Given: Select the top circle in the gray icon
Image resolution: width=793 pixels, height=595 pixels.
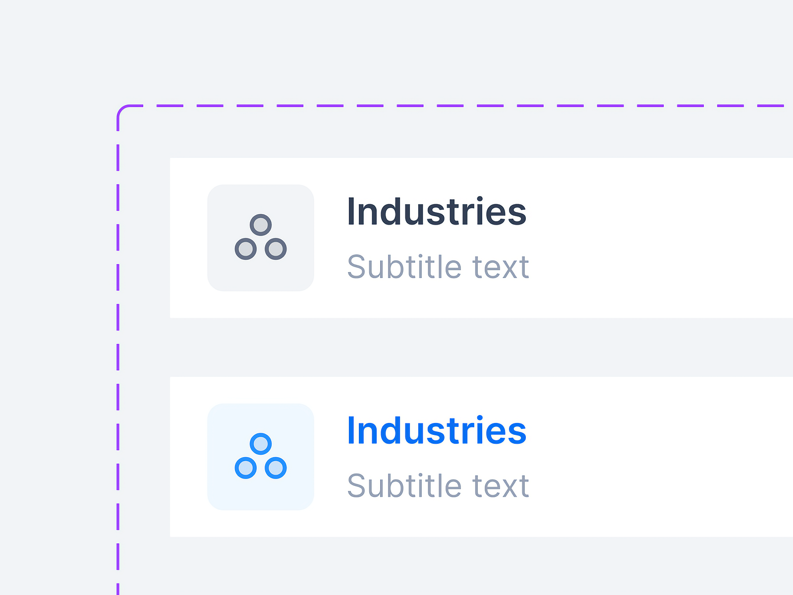Looking at the screenshot, I should tap(260, 224).
